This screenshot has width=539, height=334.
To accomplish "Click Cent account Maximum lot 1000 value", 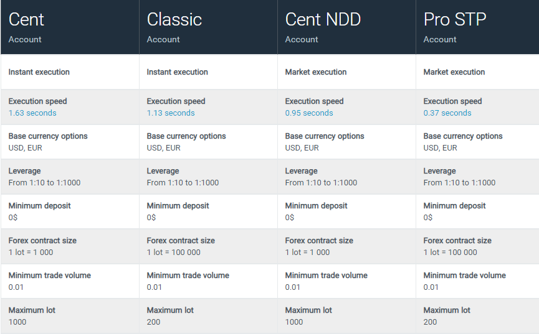I will (17, 322).
